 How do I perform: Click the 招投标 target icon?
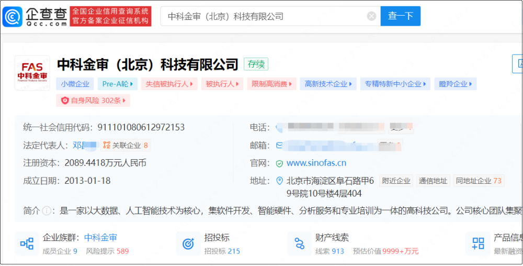point(188,243)
